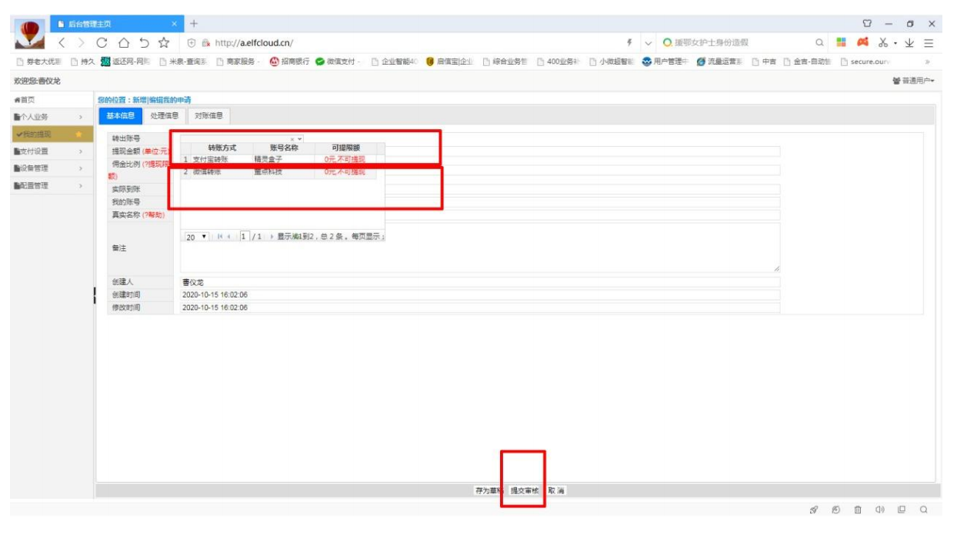Image resolution: width=967 pixels, height=538 pixels.
Task: Click the browser refresh icon
Action: pos(102,43)
